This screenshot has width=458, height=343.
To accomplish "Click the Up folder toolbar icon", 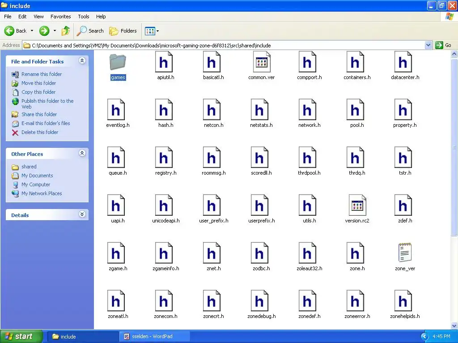I will click(x=66, y=31).
